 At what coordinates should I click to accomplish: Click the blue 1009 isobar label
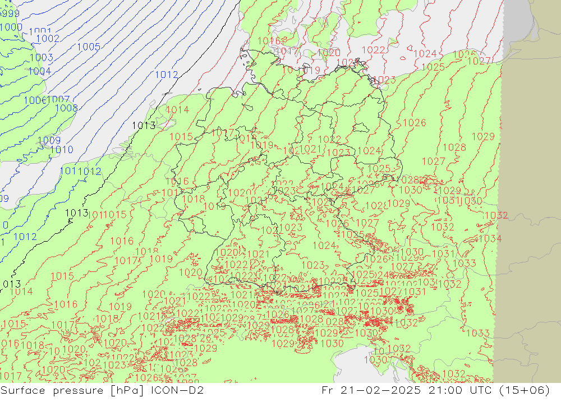(x=49, y=140)
